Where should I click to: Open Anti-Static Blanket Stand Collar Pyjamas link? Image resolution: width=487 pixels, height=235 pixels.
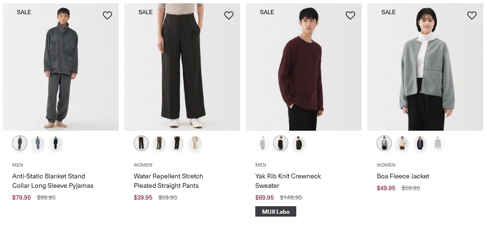[x=53, y=181]
